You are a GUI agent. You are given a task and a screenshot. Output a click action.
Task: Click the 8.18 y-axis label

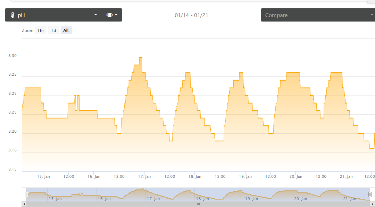click(13, 150)
